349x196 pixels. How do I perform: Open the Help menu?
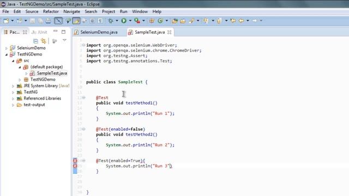pyautogui.click(x=157, y=11)
